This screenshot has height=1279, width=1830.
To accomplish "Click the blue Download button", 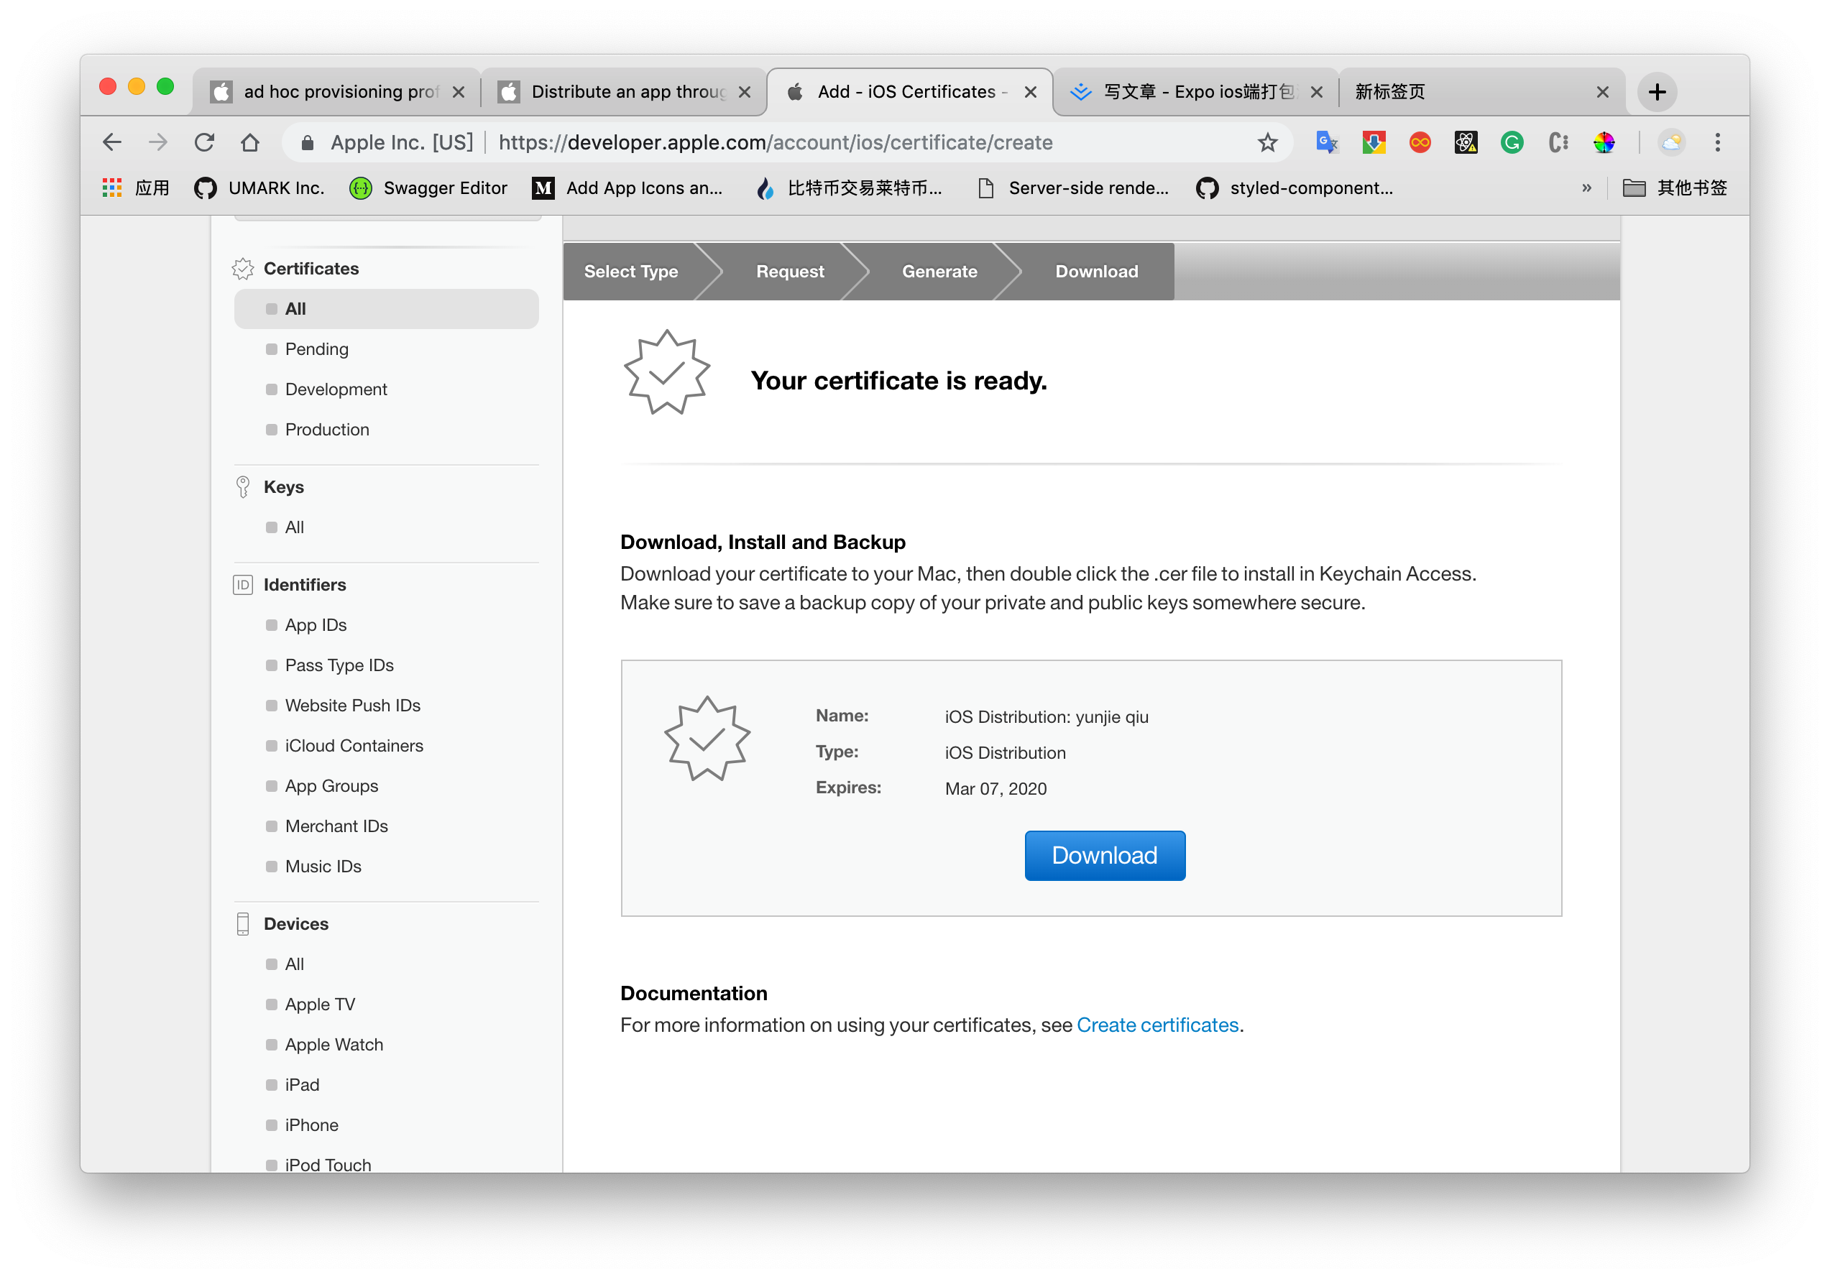I will (x=1105, y=855).
